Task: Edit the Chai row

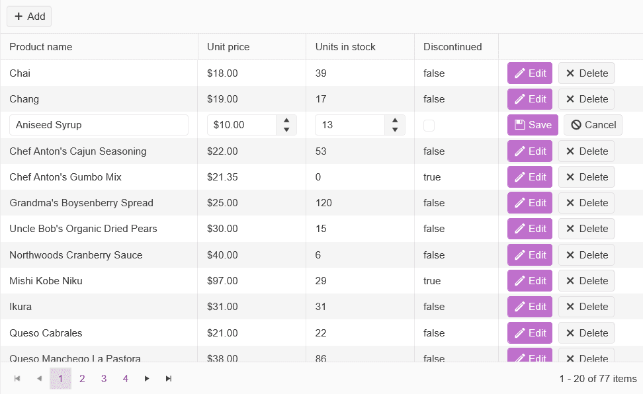Action: (530, 73)
